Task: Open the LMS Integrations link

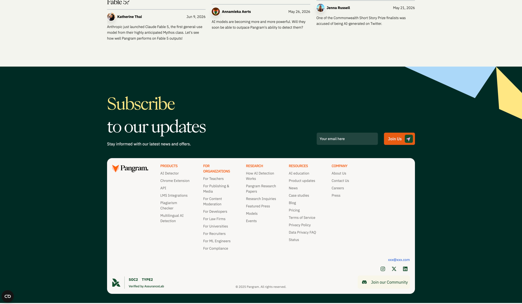Action: click(x=174, y=196)
